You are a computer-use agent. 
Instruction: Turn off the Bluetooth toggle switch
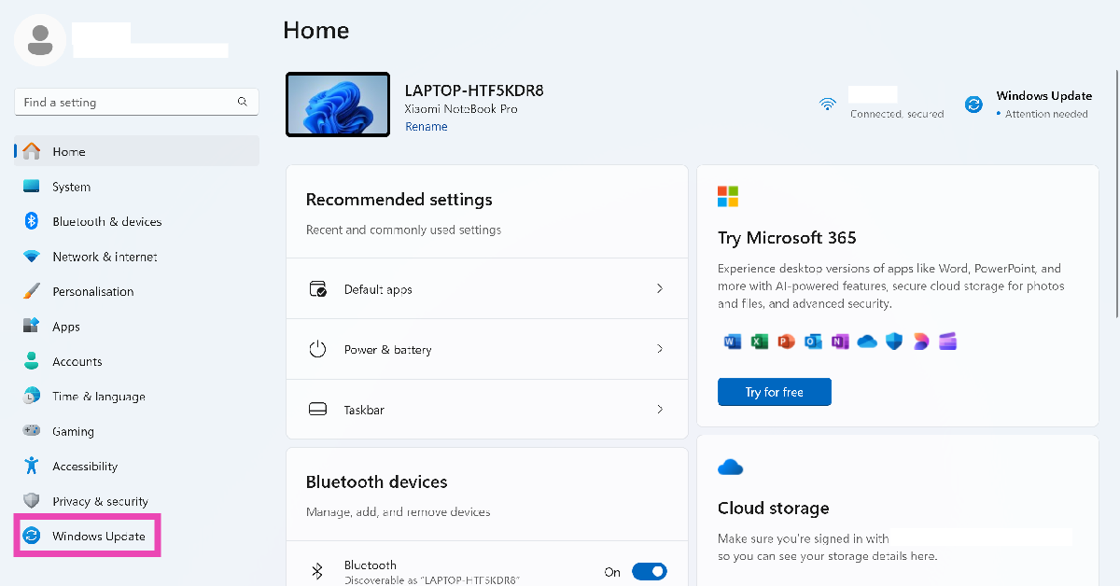pyautogui.click(x=649, y=572)
